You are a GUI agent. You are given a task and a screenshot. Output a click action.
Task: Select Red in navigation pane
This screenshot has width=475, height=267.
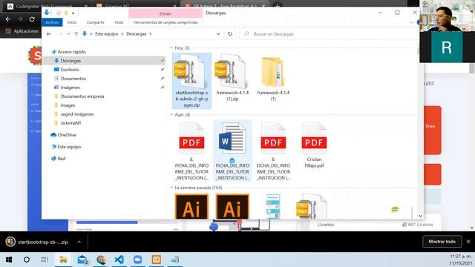point(59,158)
